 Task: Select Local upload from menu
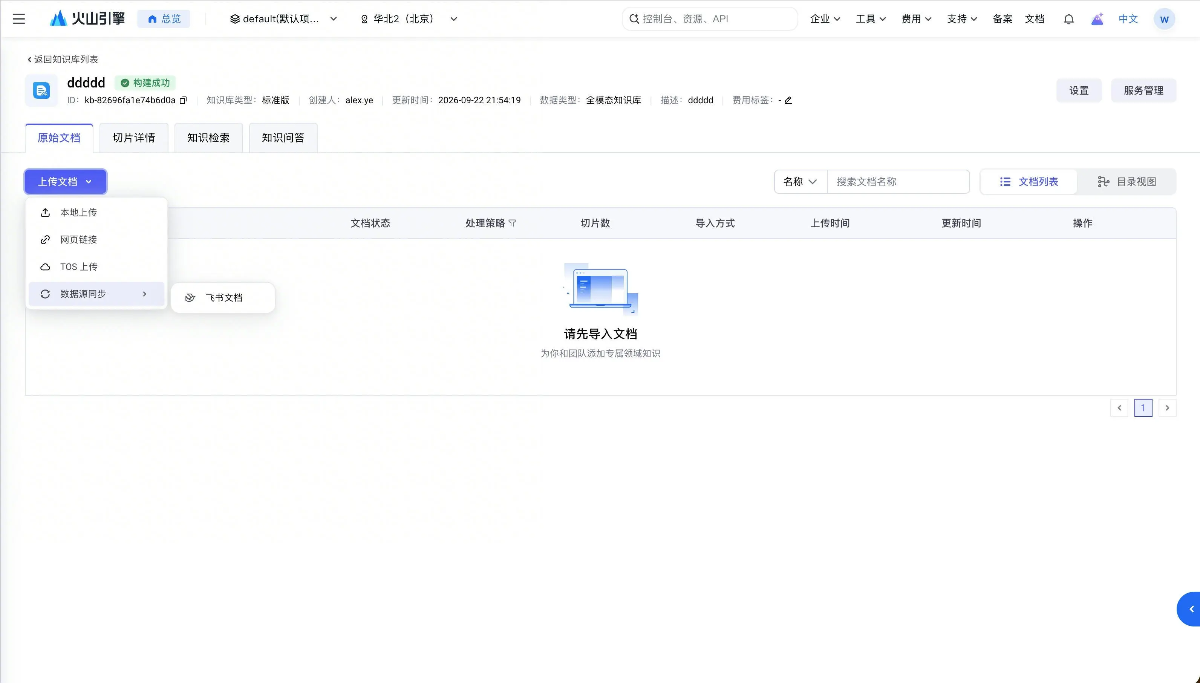pos(96,213)
